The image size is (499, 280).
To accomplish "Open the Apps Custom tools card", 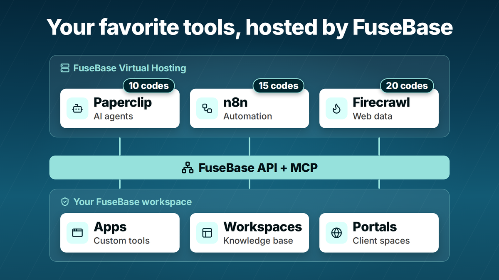I will click(x=120, y=233).
